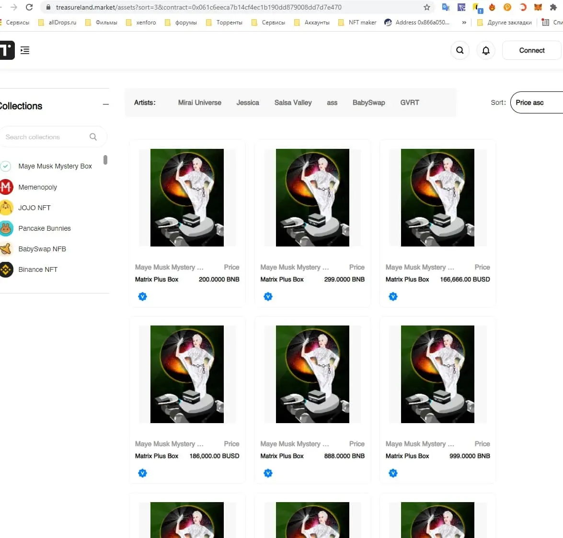
Task: Open the 299.0000 BNB Matrix Plus Box thumbnail
Action: pos(312,198)
